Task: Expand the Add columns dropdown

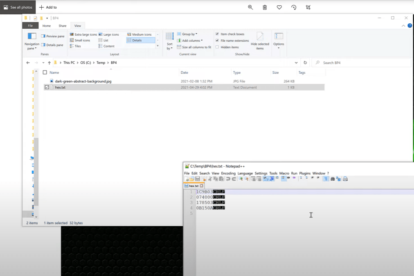Action: pos(190,41)
